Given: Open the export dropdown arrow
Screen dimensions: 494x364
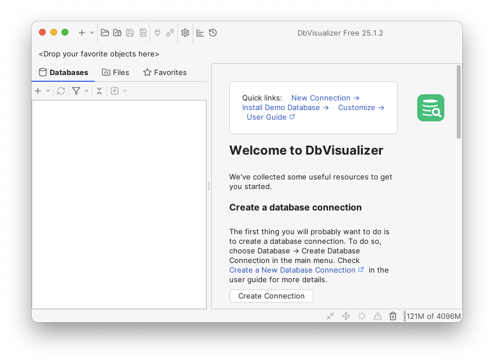Looking at the screenshot, I should 124,90.
